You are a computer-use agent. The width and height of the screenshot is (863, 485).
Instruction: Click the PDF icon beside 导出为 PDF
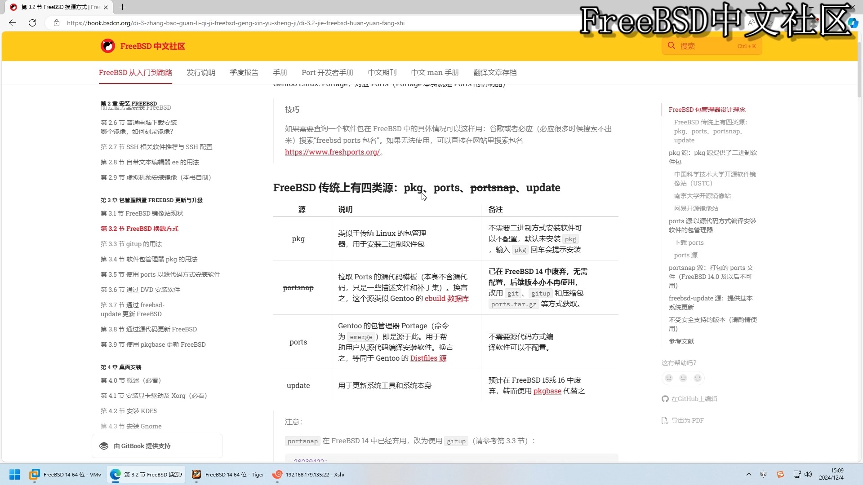665,420
